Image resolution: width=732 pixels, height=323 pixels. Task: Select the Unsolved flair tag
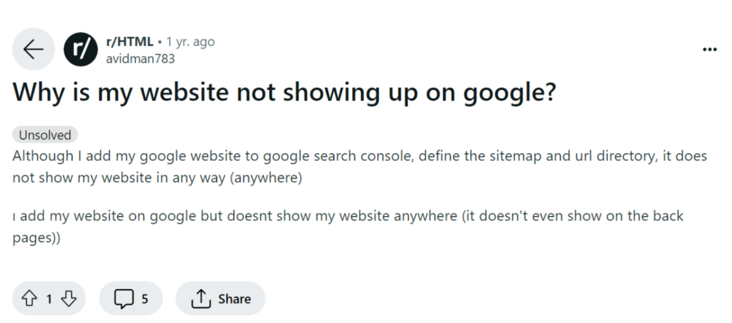45,135
